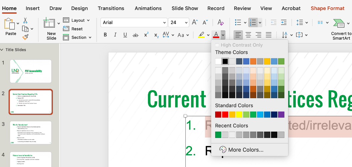Image resolution: width=352 pixels, height=167 pixels.
Task: Click the text highlight color marker icon
Action: [x=201, y=35]
